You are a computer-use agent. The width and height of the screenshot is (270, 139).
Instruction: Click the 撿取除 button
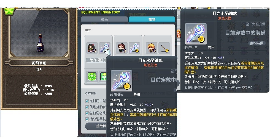tap(96, 126)
